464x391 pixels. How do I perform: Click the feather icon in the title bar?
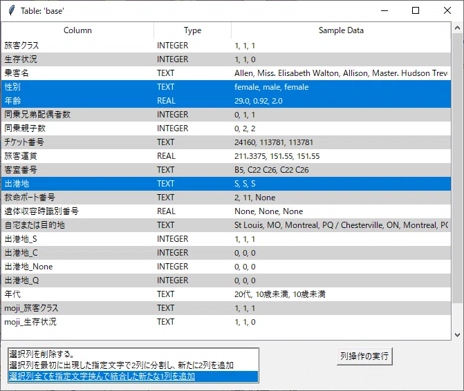(x=11, y=10)
